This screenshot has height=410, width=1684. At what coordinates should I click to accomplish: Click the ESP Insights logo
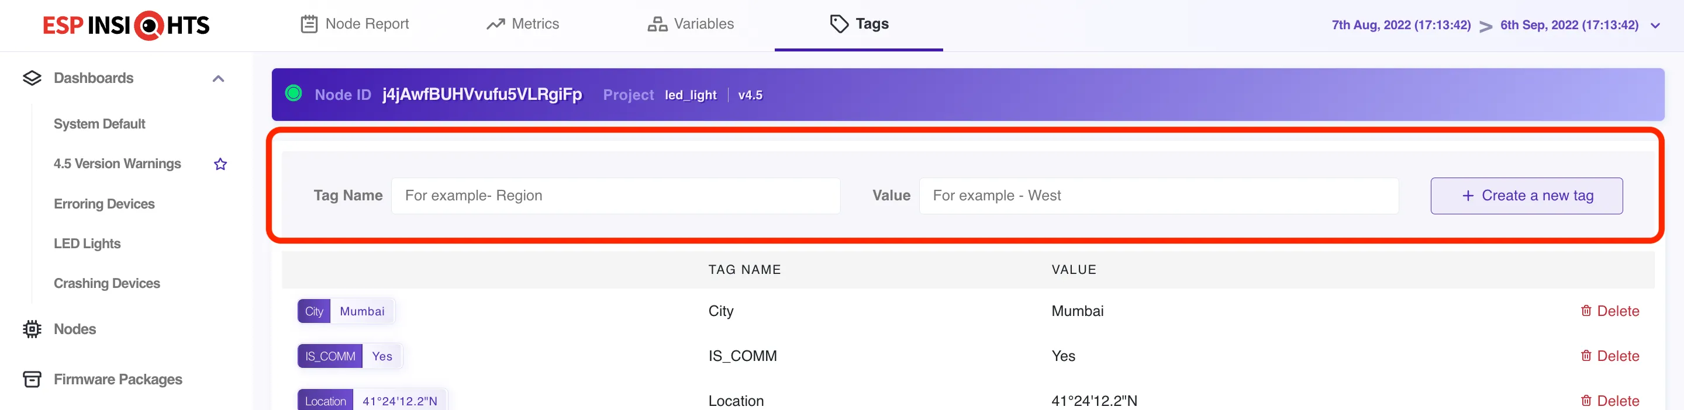[126, 26]
